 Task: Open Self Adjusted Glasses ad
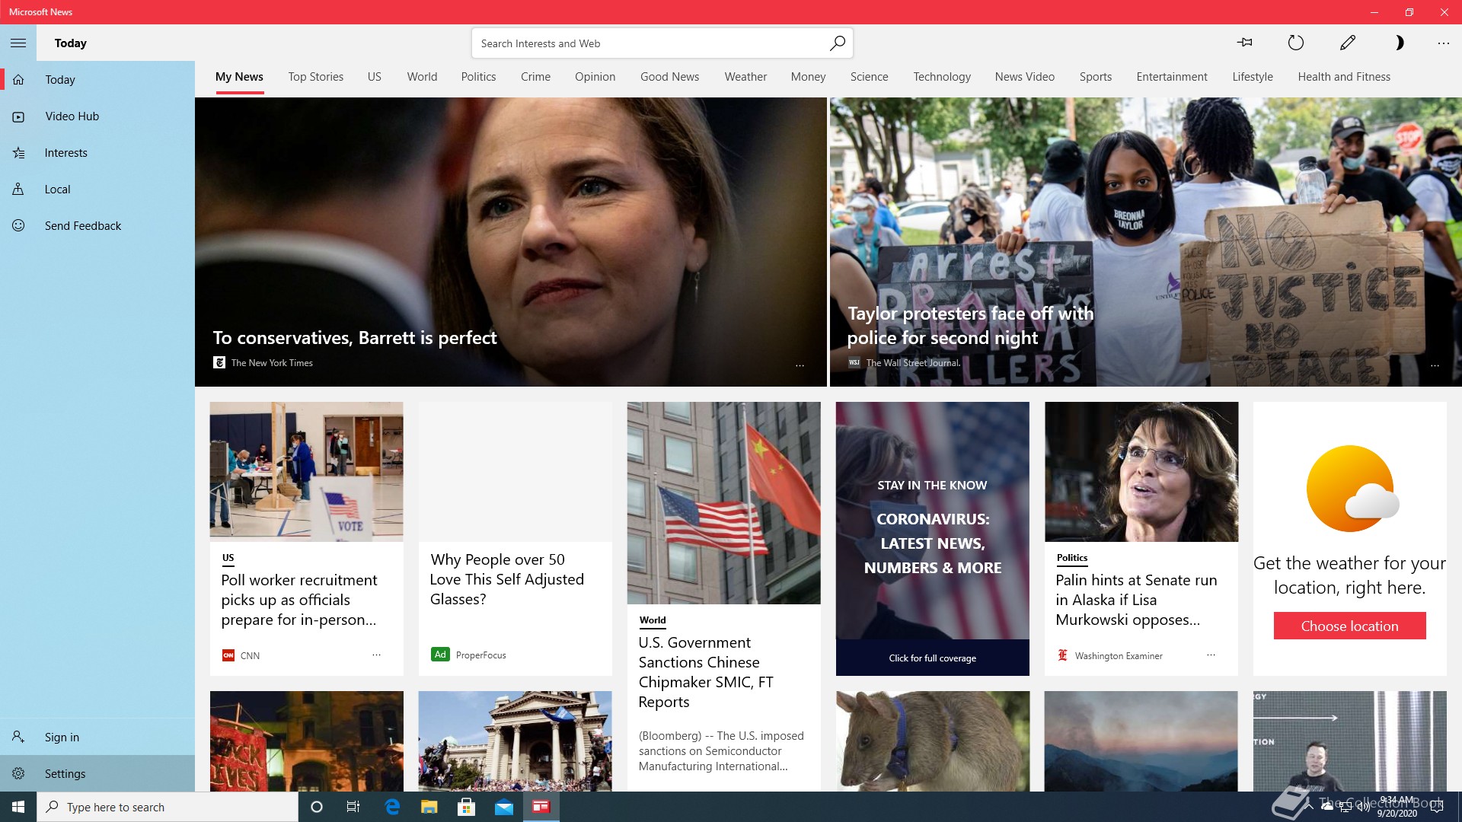pyautogui.click(x=506, y=579)
